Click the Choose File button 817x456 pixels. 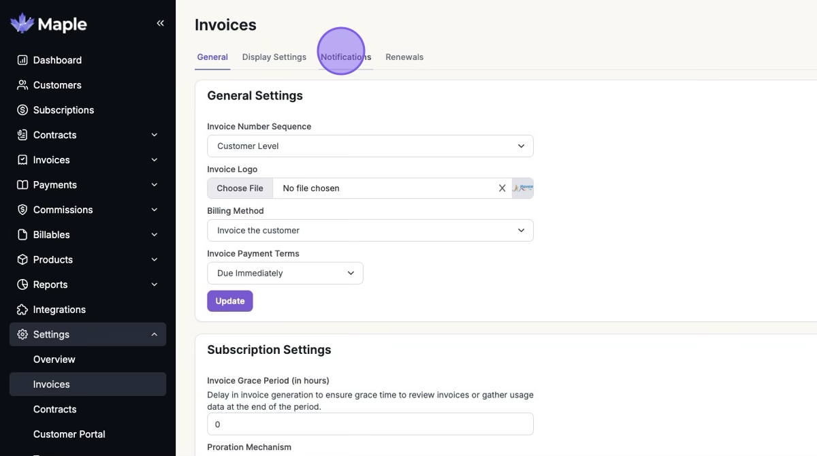[x=240, y=189]
